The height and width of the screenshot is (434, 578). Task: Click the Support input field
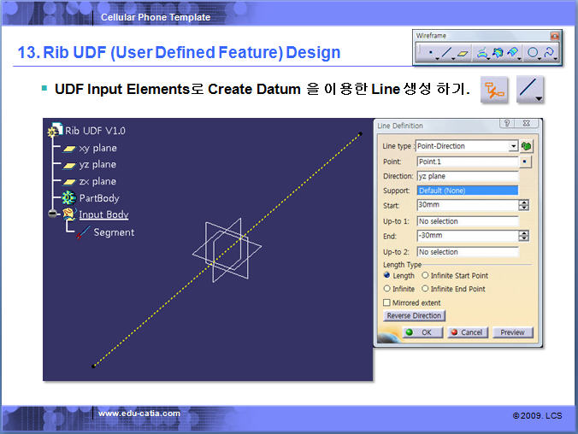pos(467,191)
